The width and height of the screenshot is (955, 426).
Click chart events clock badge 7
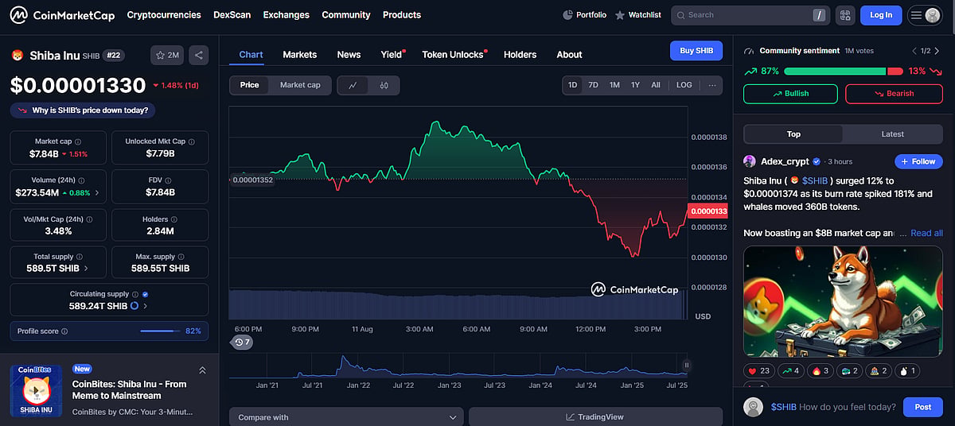point(241,343)
